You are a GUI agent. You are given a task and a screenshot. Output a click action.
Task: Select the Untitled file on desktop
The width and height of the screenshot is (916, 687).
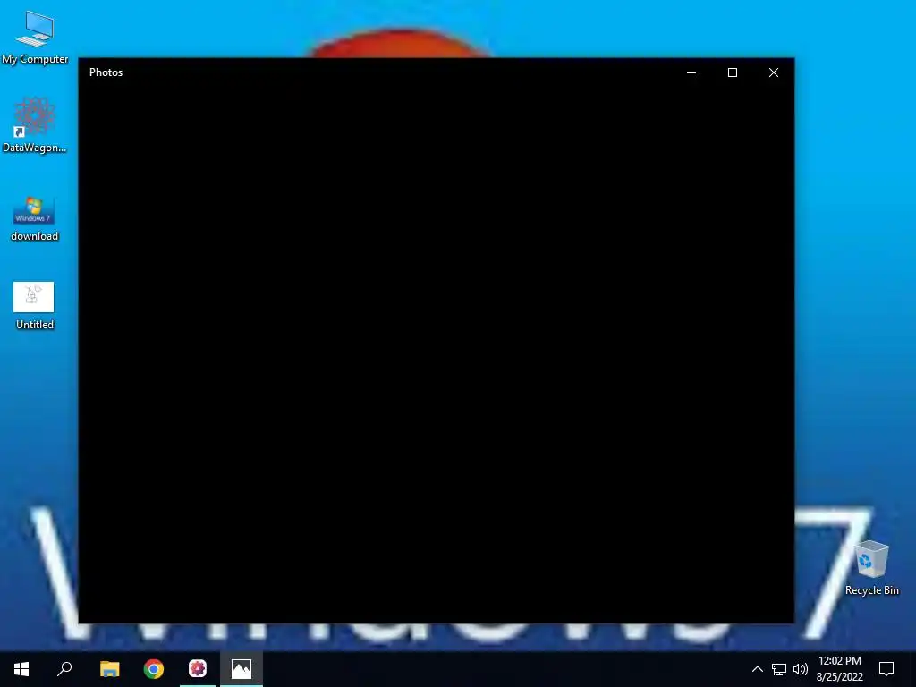34,306
